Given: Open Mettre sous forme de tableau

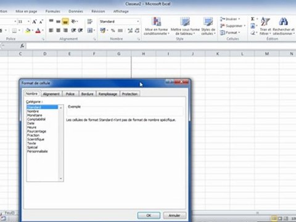Looking at the screenshot, I should tap(185, 26).
